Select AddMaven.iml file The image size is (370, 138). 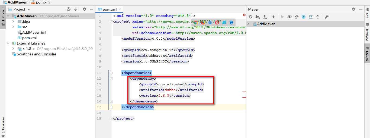34,32
